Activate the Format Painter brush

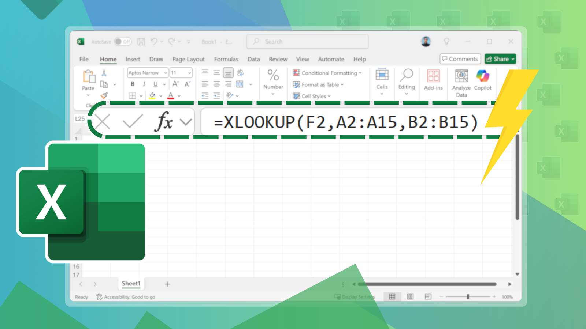coord(104,95)
